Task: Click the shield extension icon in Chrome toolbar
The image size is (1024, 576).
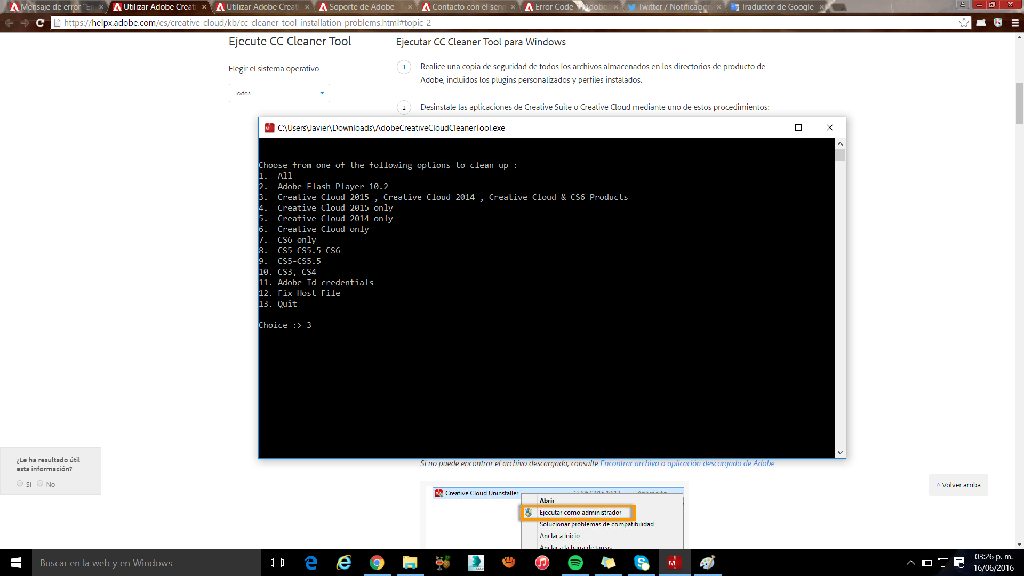Action: tap(998, 22)
